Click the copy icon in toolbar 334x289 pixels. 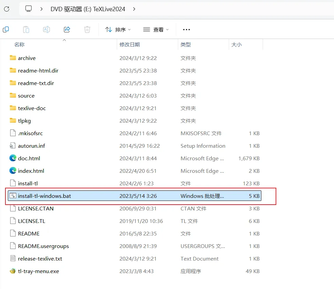coord(6,29)
